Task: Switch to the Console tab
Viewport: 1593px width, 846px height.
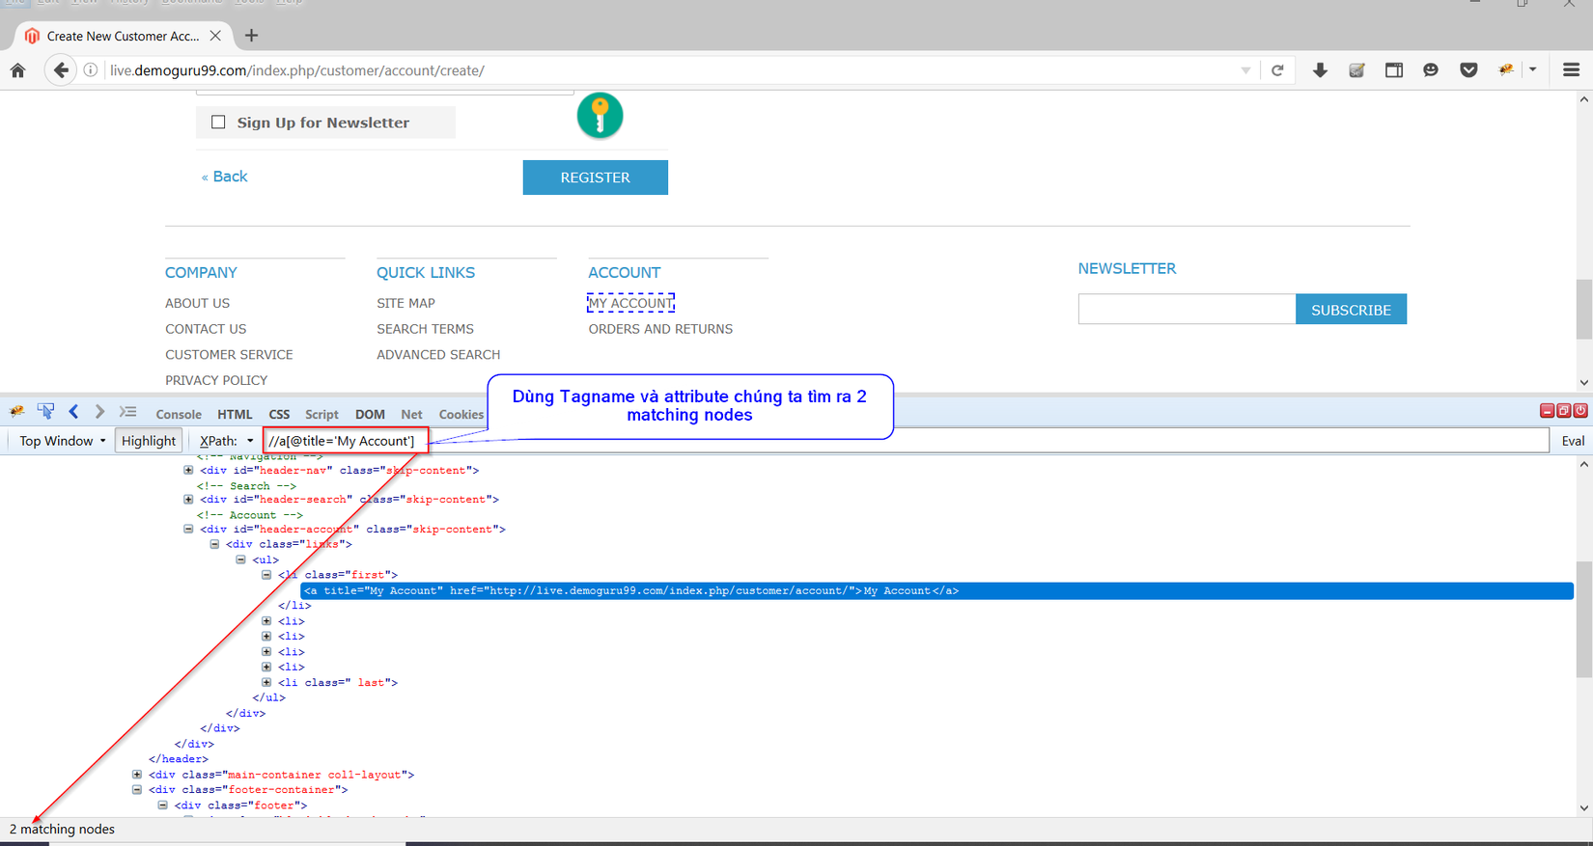Action: pyautogui.click(x=179, y=415)
